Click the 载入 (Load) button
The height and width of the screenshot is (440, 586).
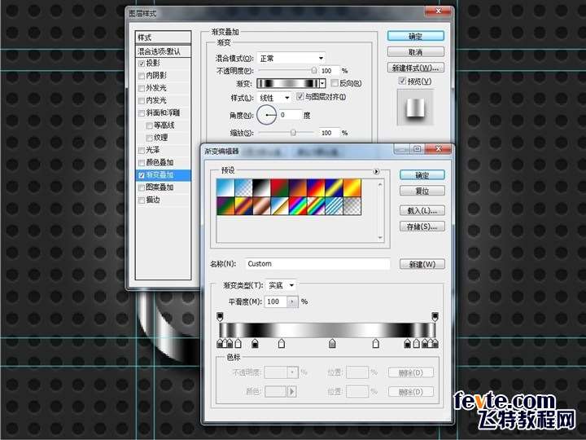click(422, 209)
